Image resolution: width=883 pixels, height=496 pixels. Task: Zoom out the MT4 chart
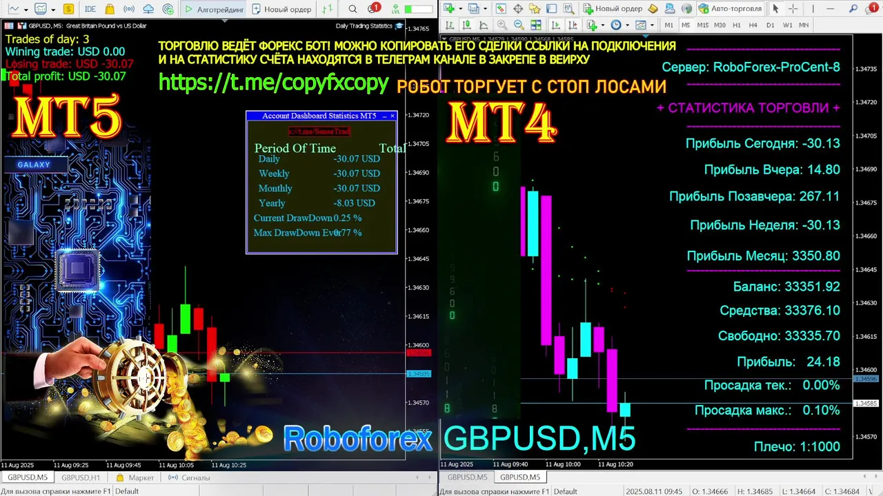[x=519, y=25]
